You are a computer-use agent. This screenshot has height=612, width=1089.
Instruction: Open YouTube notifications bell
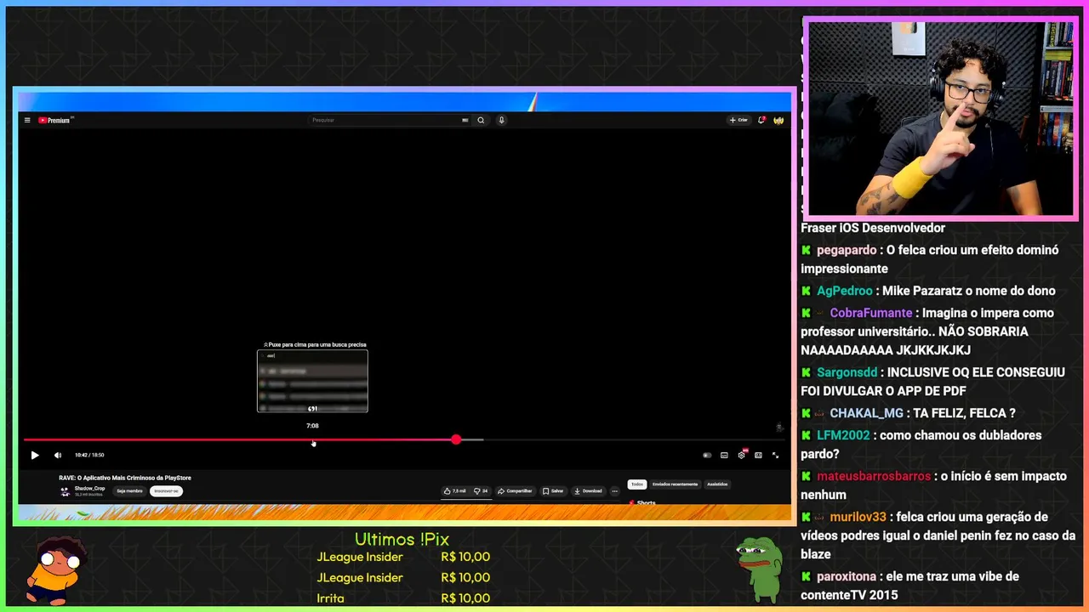pos(761,120)
